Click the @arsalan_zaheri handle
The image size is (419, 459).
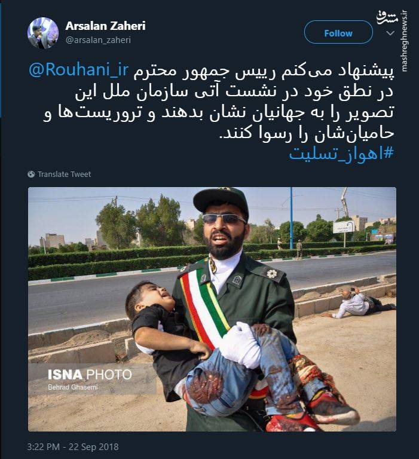pos(98,40)
